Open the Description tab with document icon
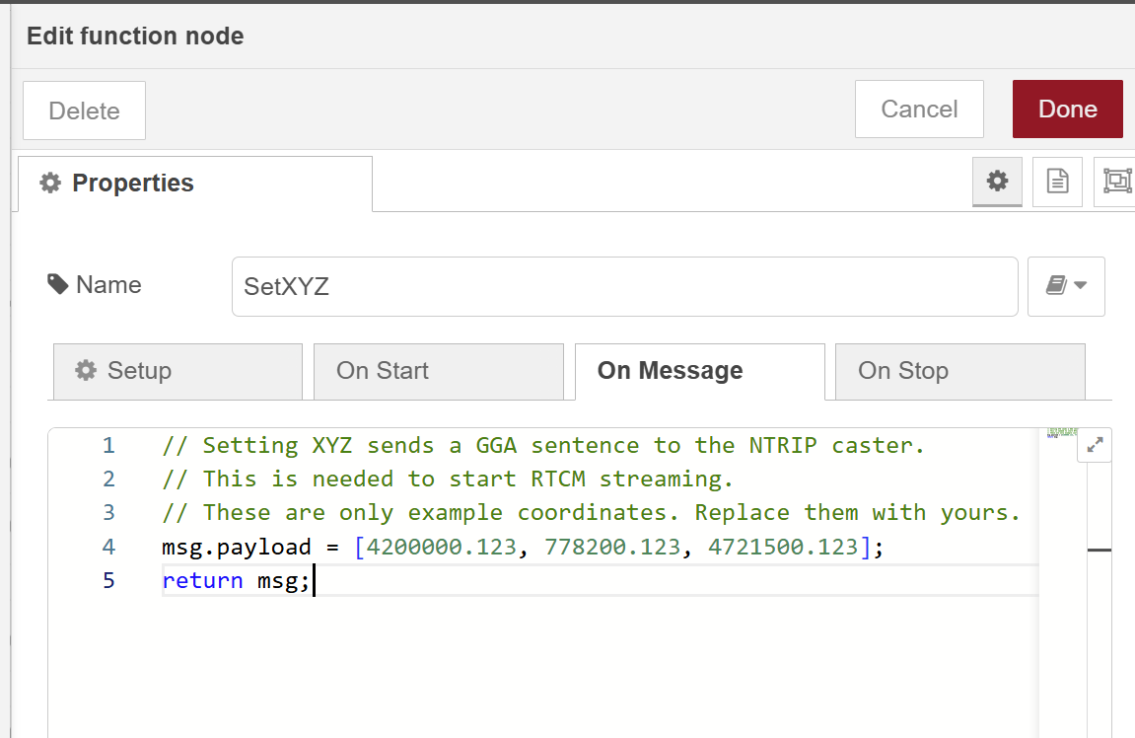The image size is (1135, 738). 1057,182
